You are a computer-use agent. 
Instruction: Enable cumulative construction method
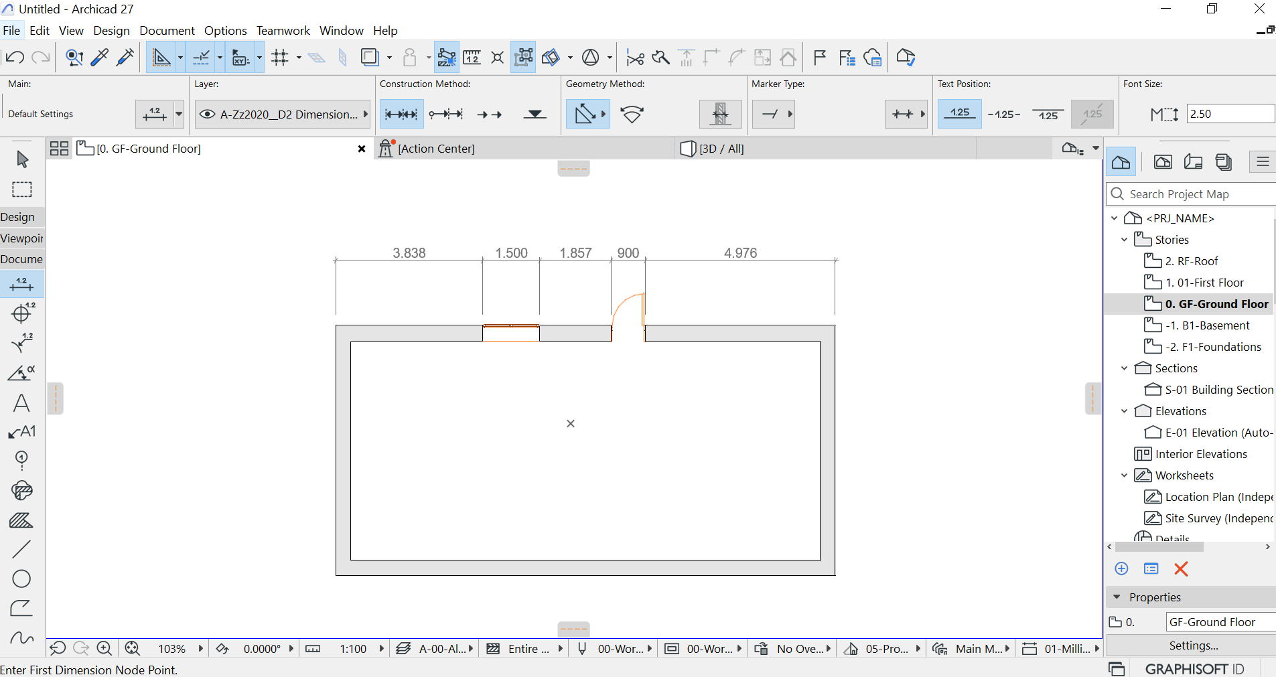tap(446, 115)
